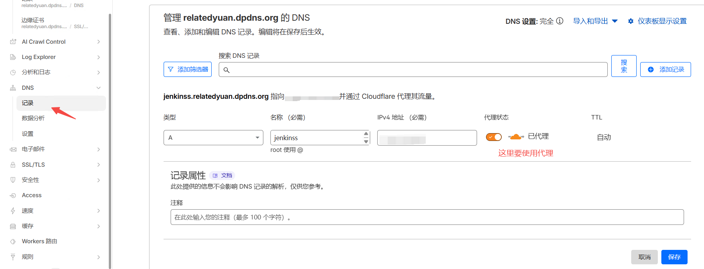This screenshot has height=269, width=704.
Task: Open DNS 记录 submenu item
Action: [61, 103]
